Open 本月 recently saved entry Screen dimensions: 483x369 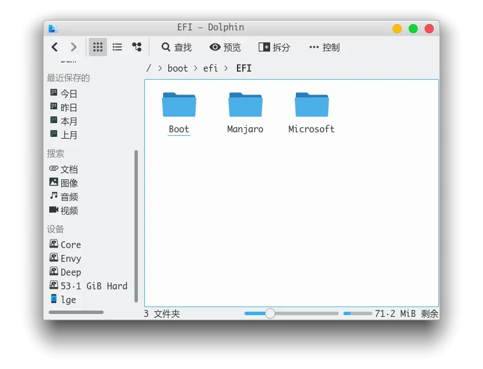69,121
